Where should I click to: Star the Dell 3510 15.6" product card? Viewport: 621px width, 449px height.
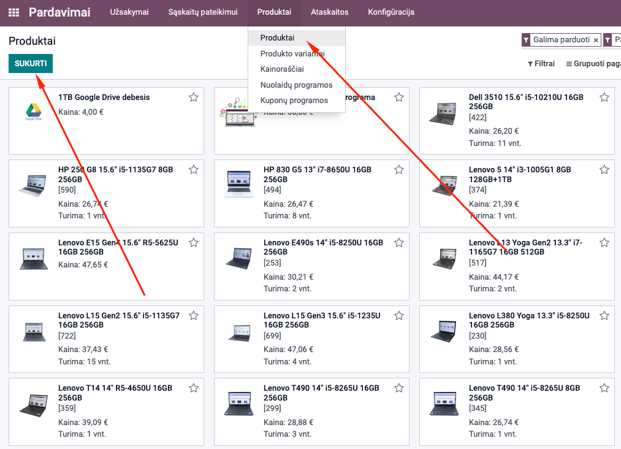point(604,97)
